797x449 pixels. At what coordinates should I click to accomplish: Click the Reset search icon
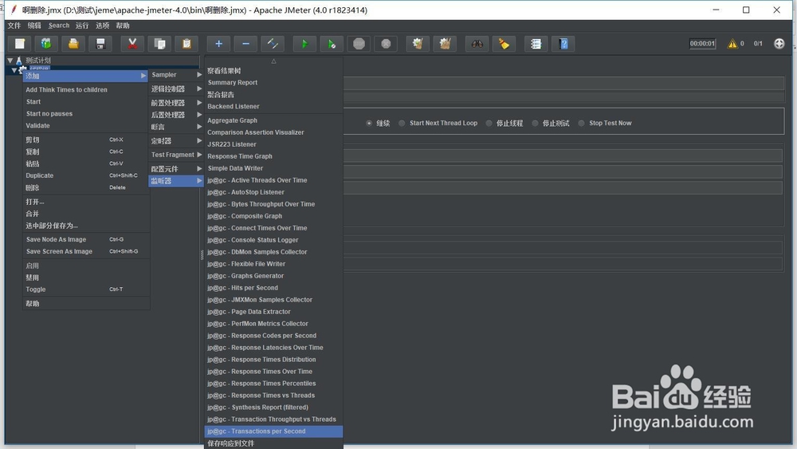[x=504, y=44]
